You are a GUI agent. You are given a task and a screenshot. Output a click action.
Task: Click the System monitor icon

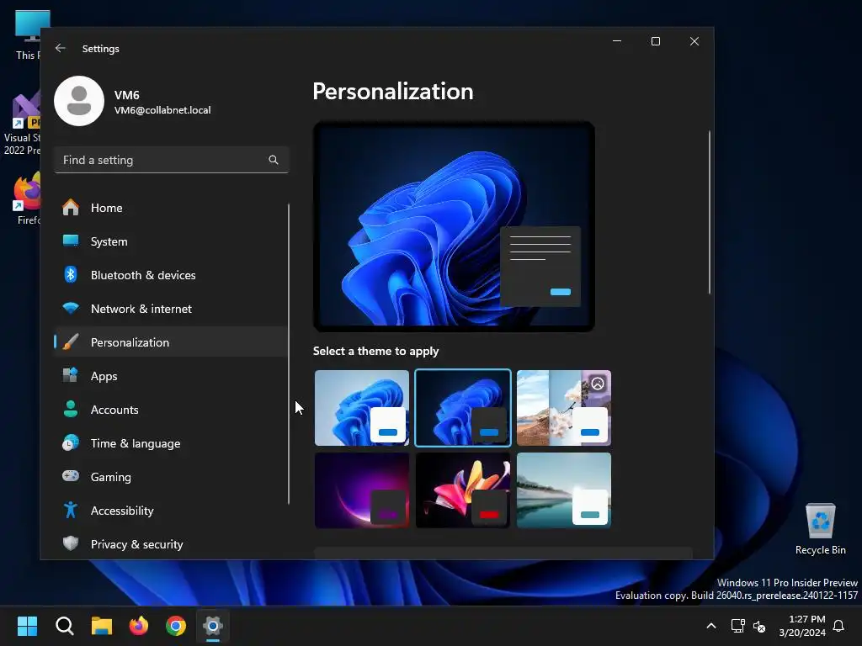[71, 241]
